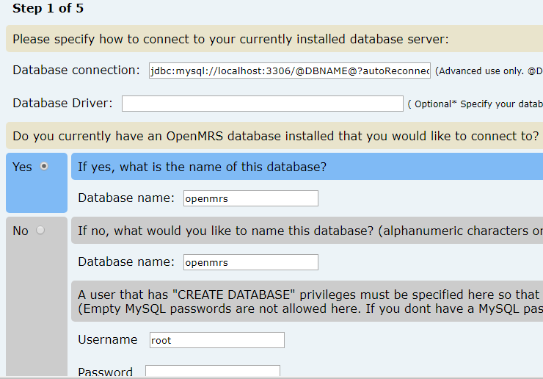Click the 'CREATE DATABASE' privileges note
This screenshot has height=379, width=543.
(310, 302)
